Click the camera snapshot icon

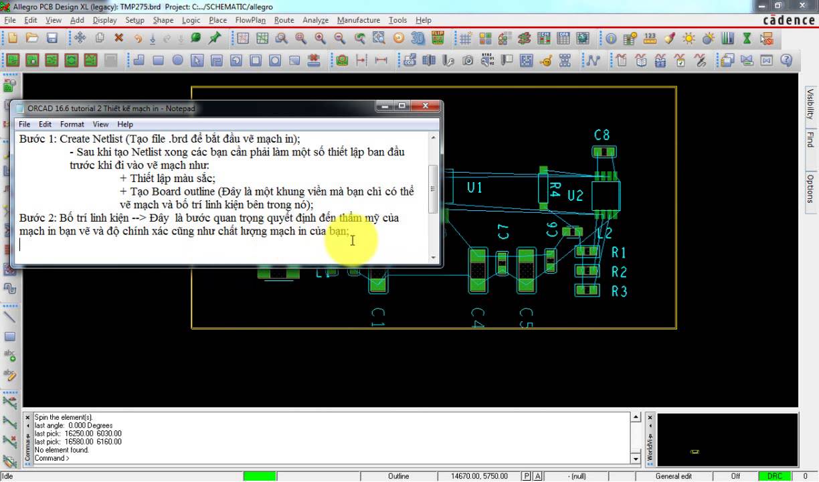click(x=468, y=60)
